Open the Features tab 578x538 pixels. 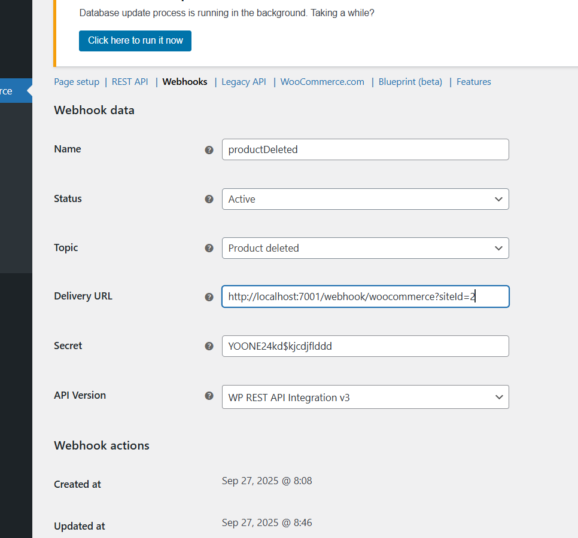473,82
